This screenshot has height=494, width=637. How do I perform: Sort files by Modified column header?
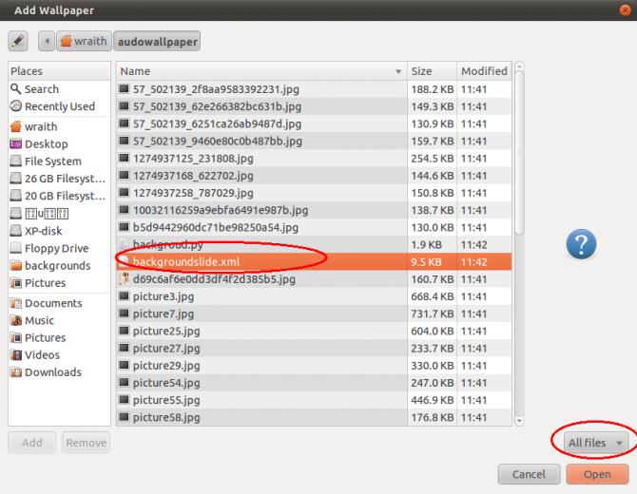click(484, 71)
